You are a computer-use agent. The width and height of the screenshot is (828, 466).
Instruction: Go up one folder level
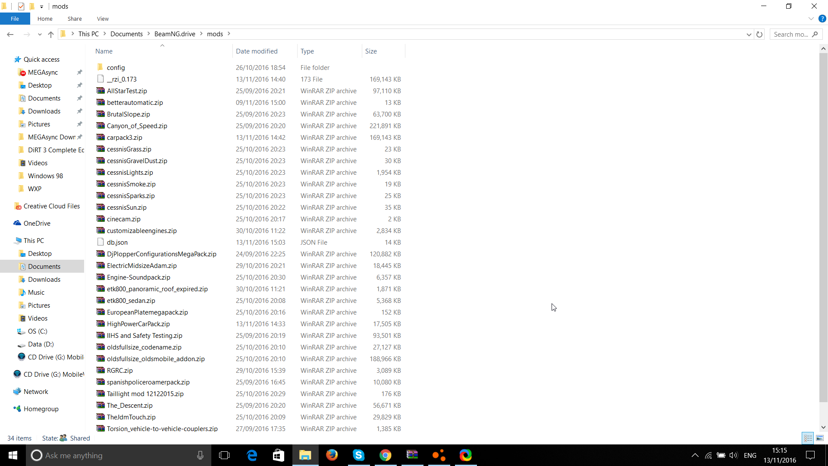pyautogui.click(x=51, y=34)
